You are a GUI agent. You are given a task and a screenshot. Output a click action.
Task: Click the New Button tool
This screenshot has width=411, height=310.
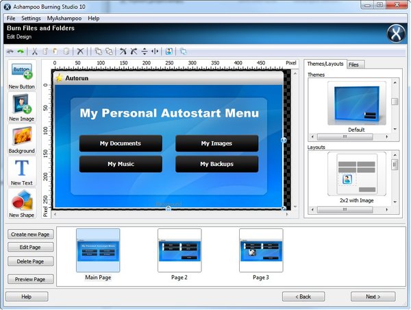pos(22,76)
